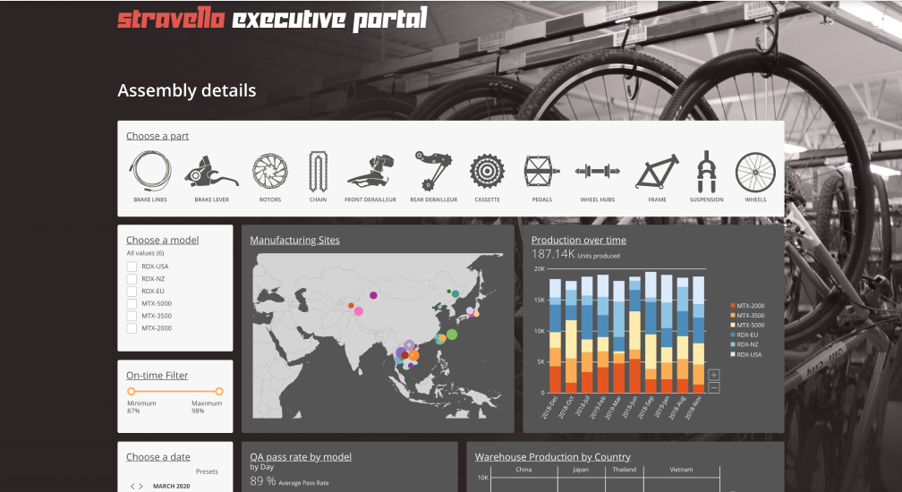The image size is (902, 492).
Task: Click MTX-5000 legend entry
Action: coord(747,326)
